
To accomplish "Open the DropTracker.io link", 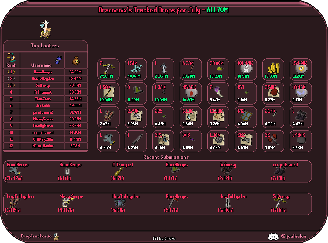I will (x=36, y=236).
